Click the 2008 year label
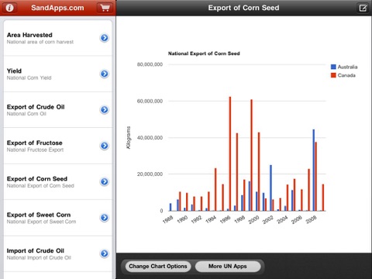 tap(311, 219)
